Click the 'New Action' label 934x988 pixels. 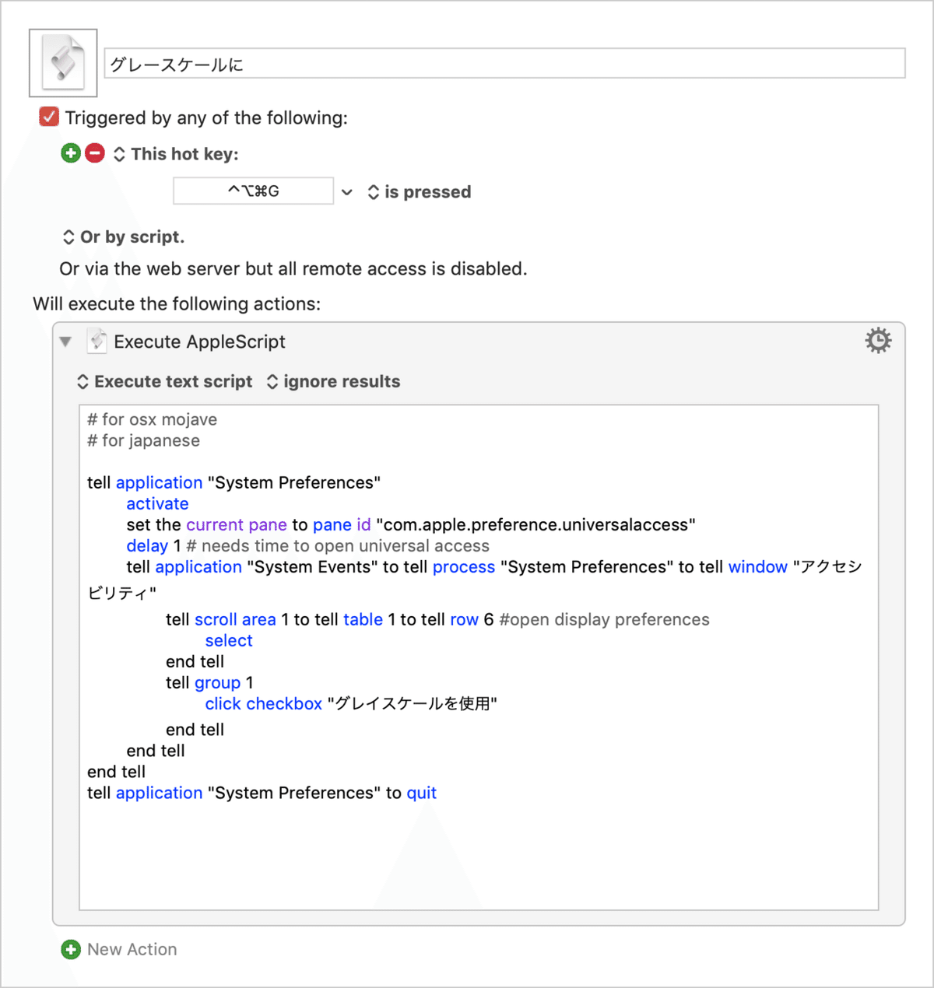coord(132,949)
